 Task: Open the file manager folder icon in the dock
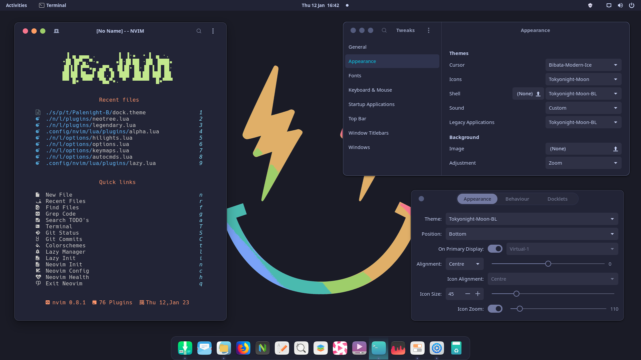tap(224, 348)
